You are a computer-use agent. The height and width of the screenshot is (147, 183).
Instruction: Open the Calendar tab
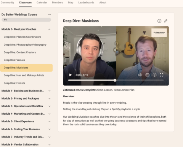coord(42,3)
